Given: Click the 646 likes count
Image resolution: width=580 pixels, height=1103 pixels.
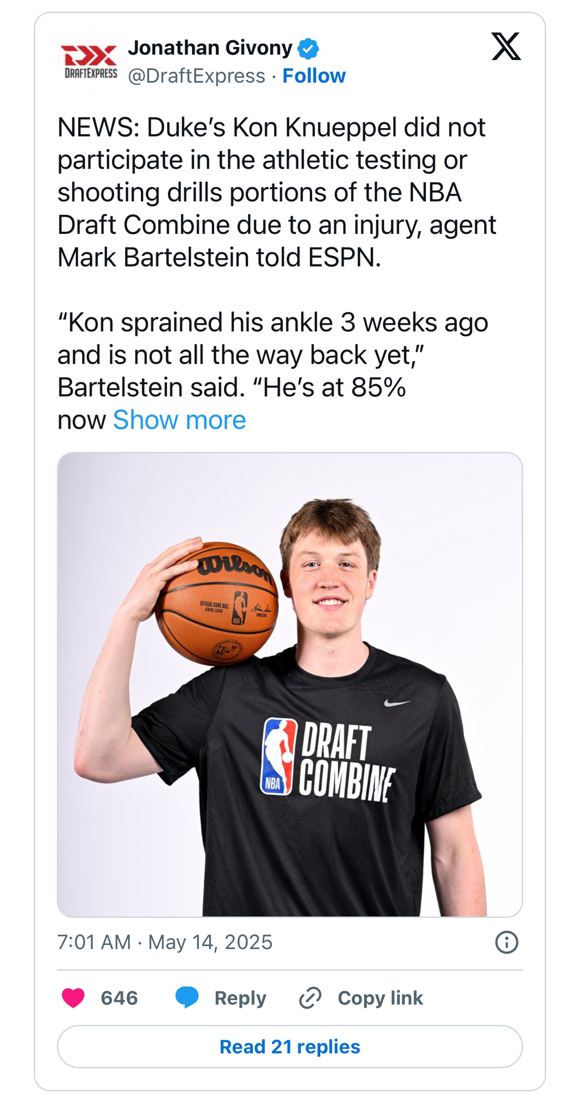Looking at the screenshot, I should coord(119,998).
